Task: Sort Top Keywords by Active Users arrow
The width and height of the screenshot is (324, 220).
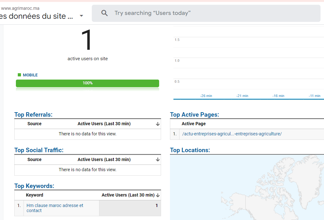Action: tap(158, 195)
